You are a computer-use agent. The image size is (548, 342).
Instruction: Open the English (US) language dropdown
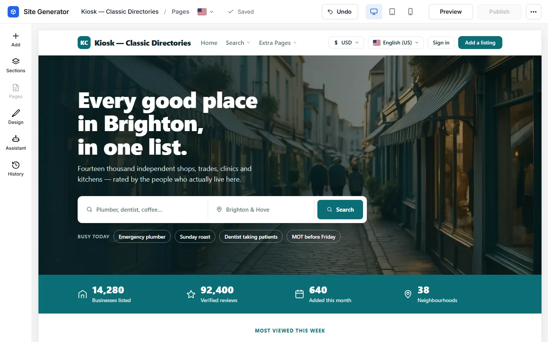(396, 43)
